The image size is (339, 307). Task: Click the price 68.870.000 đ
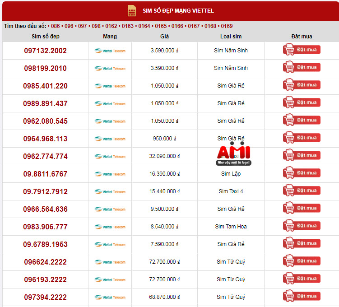coord(164,297)
